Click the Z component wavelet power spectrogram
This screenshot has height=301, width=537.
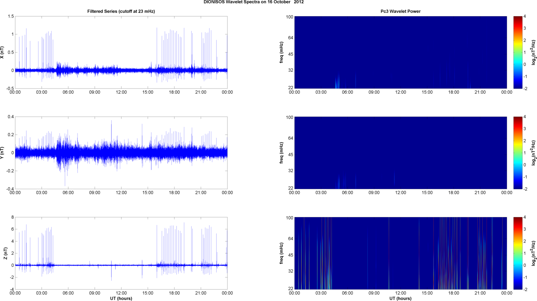click(x=400, y=253)
